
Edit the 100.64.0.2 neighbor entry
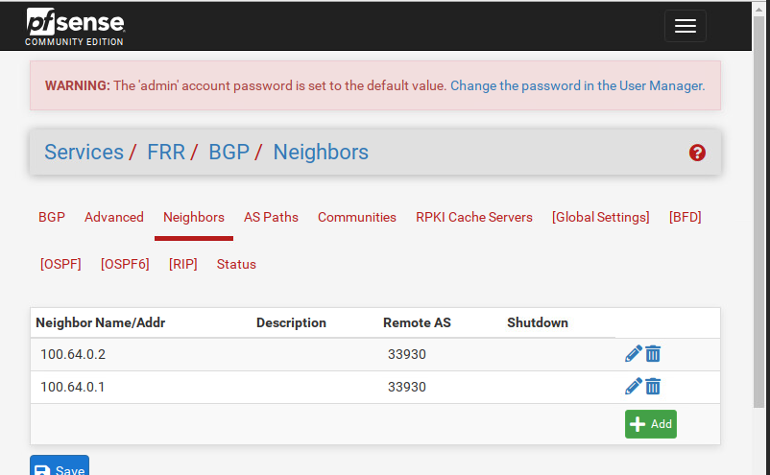pos(634,354)
